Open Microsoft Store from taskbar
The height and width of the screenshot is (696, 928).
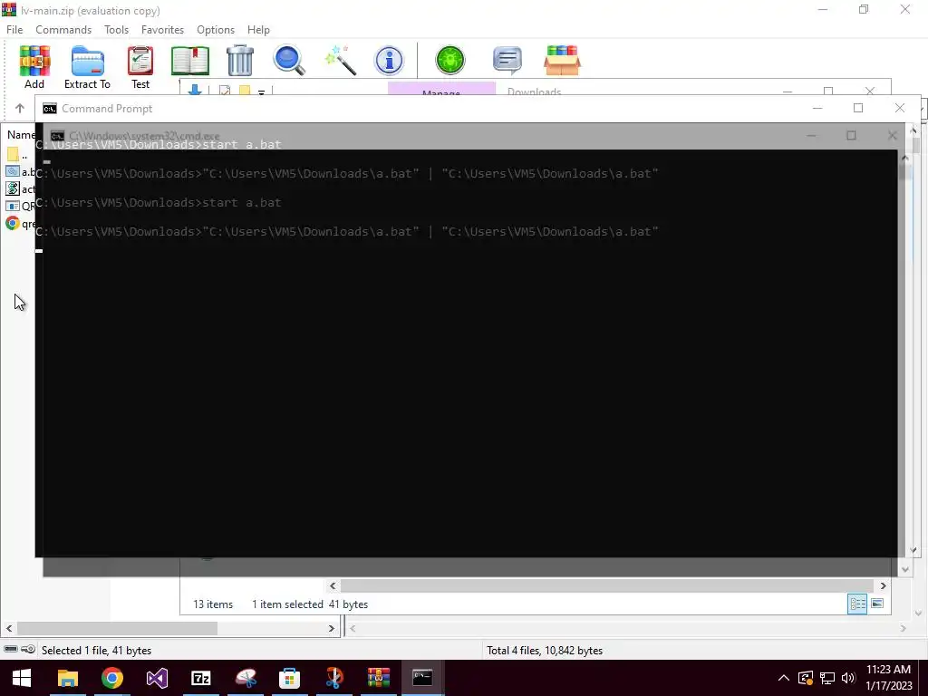289,678
